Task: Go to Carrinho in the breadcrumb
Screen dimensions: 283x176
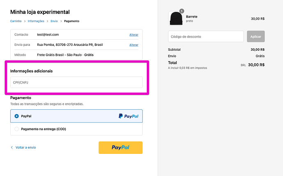Action: coord(16,21)
